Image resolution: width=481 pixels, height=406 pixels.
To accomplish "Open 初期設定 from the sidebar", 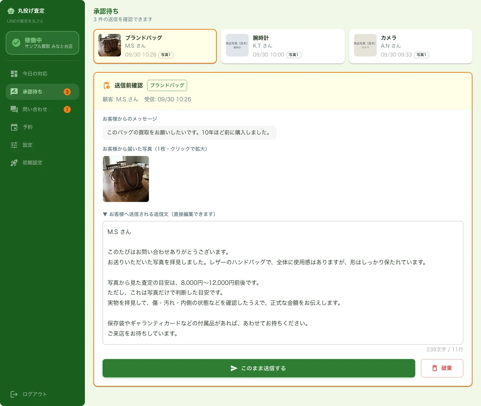I will (42, 163).
